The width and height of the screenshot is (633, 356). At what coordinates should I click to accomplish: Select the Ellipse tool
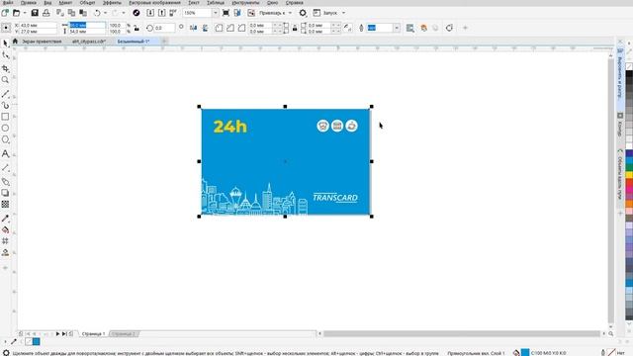(x=5, y=128)
